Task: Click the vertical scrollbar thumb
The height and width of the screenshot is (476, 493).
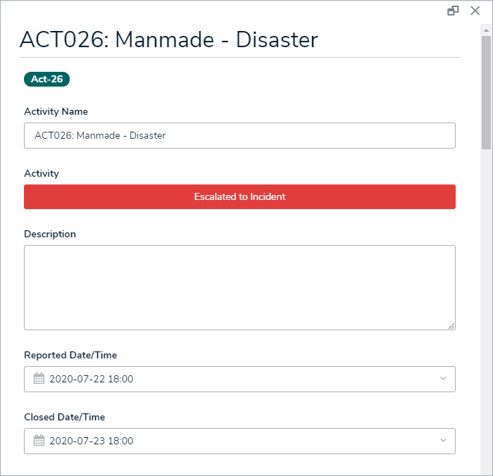Action: click(486, 92)
